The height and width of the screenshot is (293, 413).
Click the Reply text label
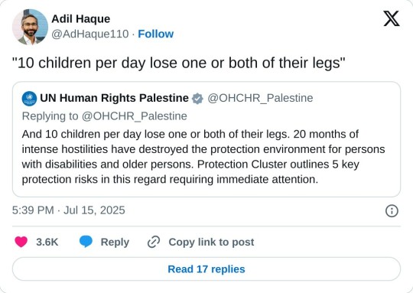click(x=115, y=243)
